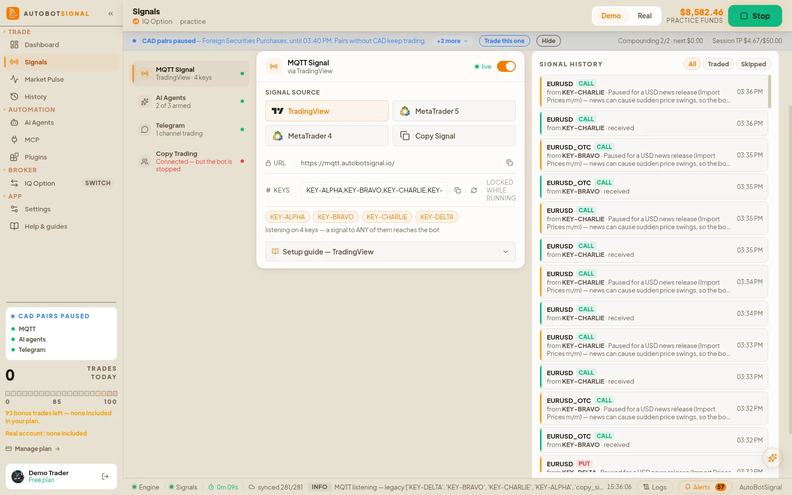Screen dimensions: 792x495
Task: Open History page in sidebar
Action: pos(61,97)
